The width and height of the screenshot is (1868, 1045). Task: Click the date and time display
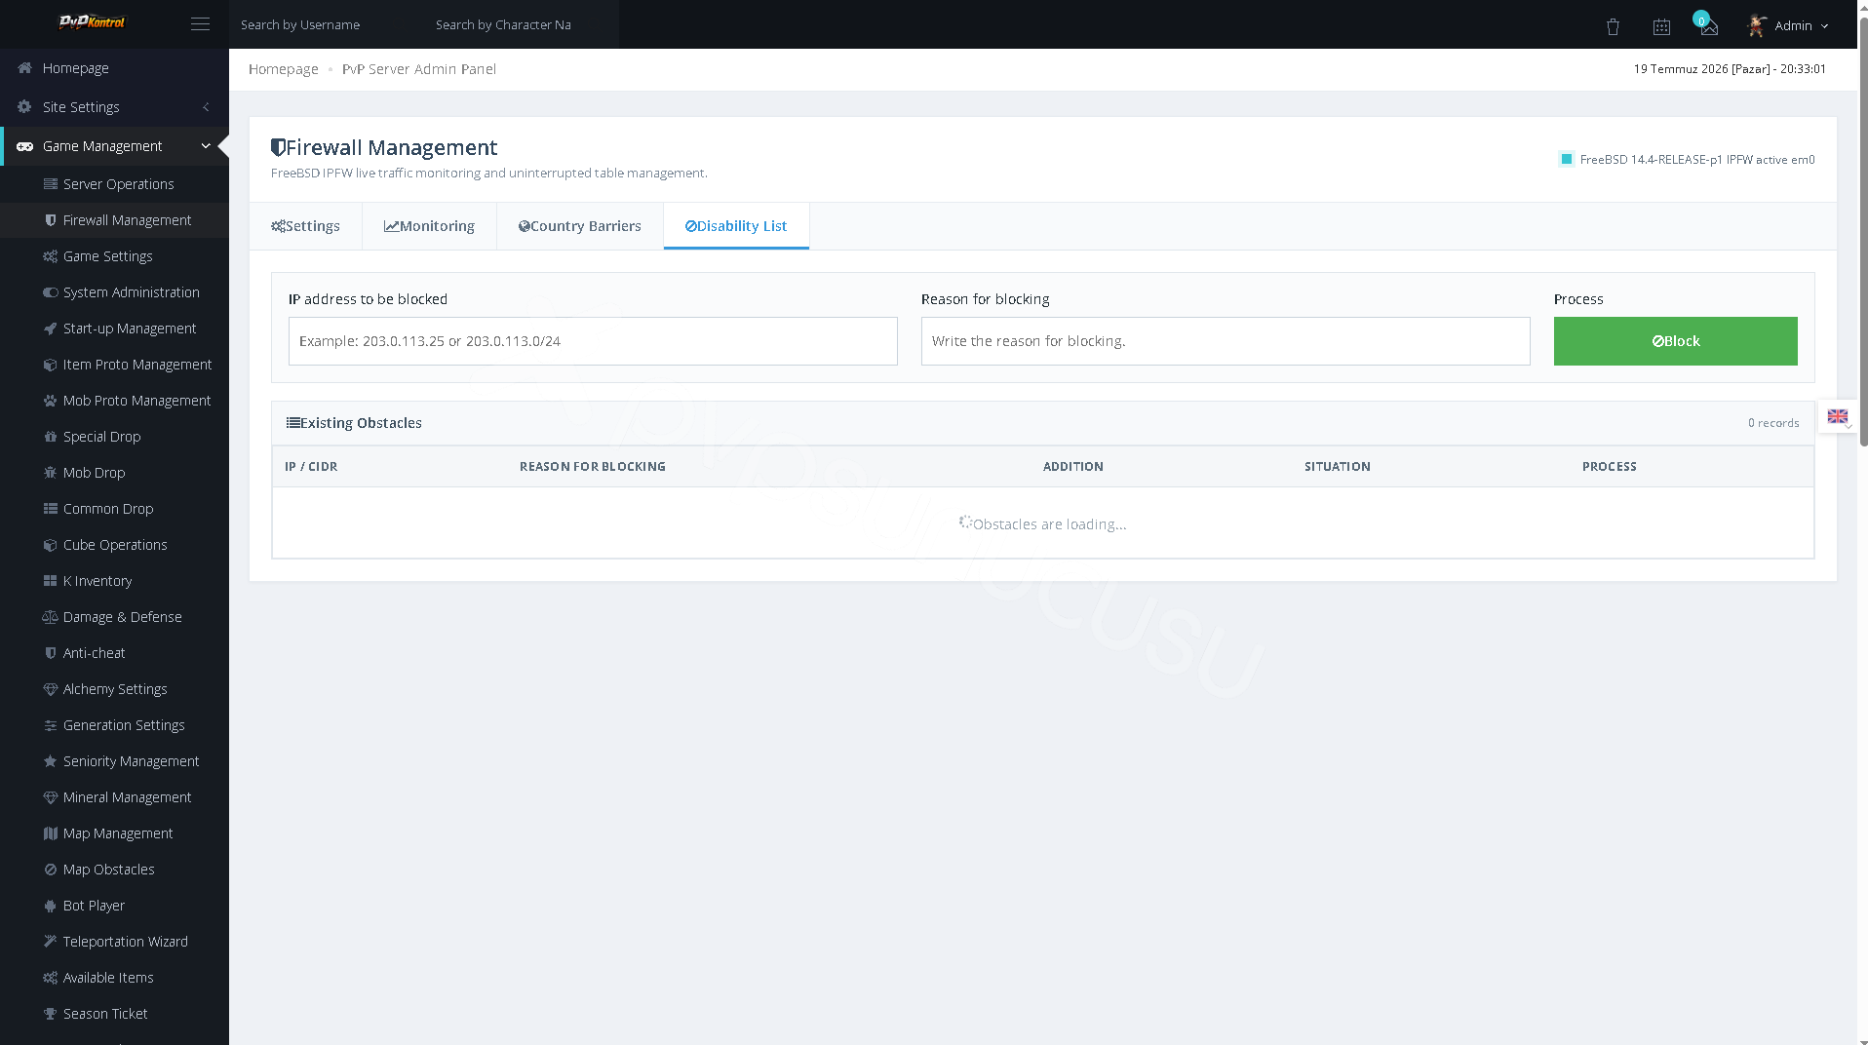[x=1730, y=69]
